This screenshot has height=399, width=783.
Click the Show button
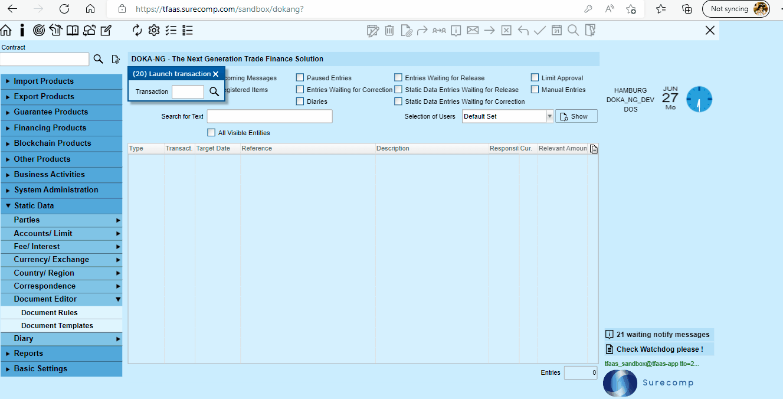click(x=576, y=116)
